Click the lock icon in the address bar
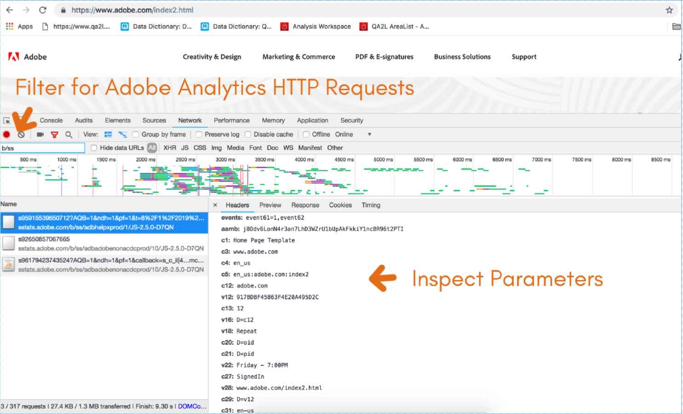683x414 pixels. [63, 10]
